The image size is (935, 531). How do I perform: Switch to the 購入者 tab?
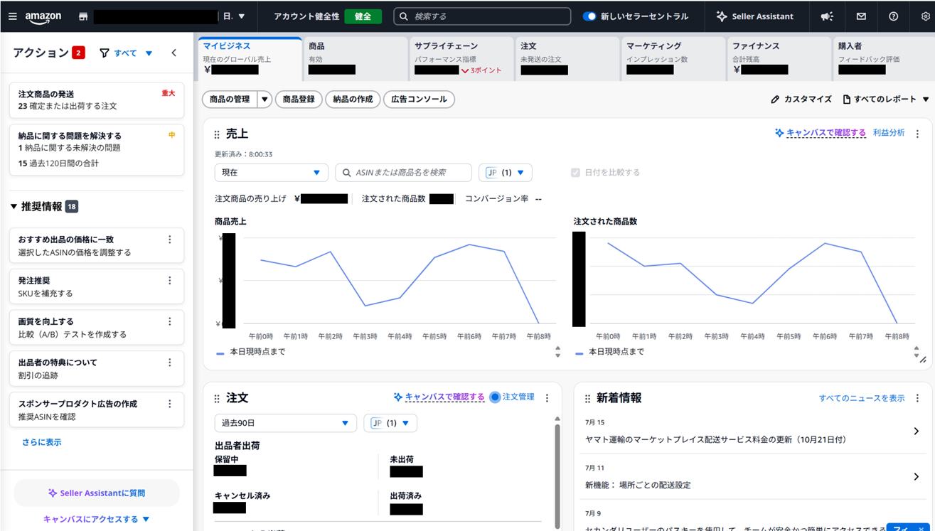(x=884, y=58)
